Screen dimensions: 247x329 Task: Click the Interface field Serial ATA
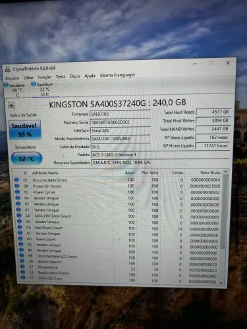(x=120, y=130)
